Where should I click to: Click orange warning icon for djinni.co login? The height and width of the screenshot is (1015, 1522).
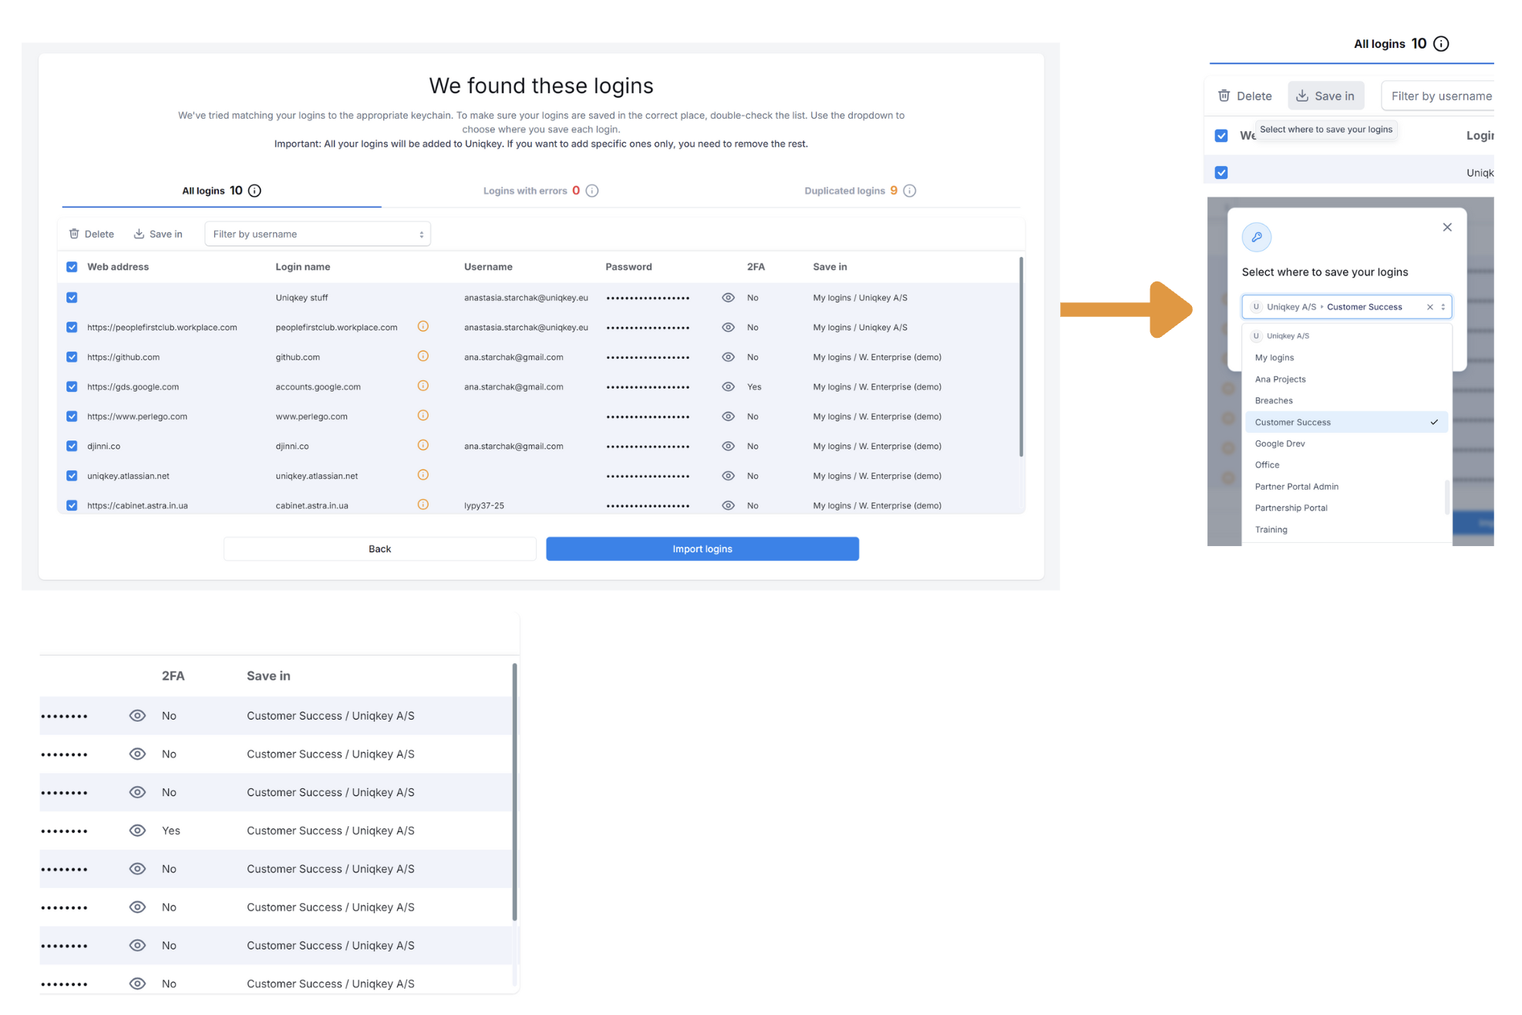click(423, 445)
